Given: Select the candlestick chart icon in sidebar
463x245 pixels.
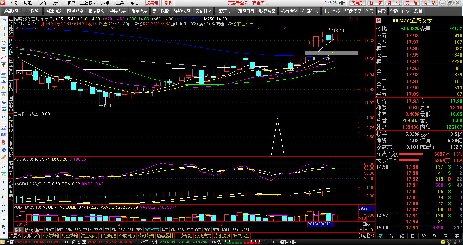Looking at the screenshot, I should [3, 65].
